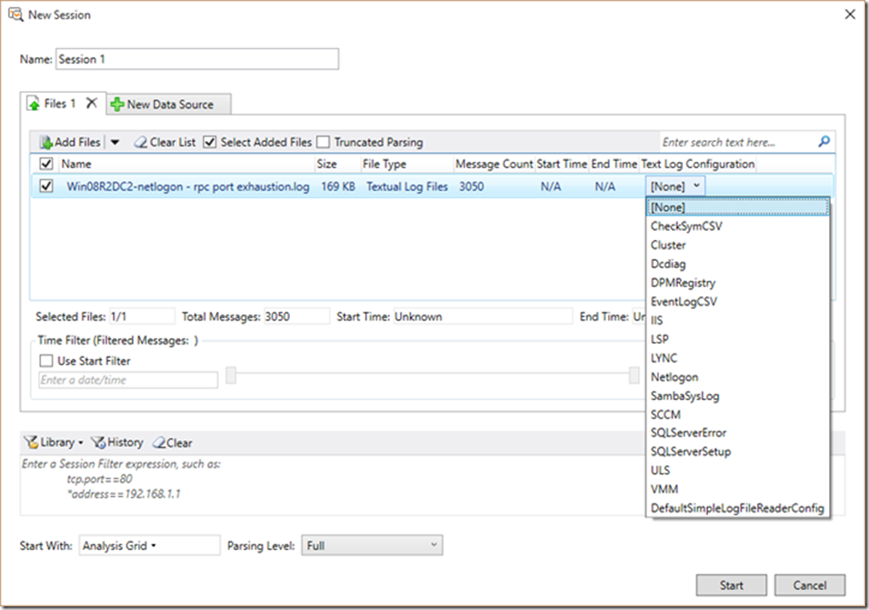Screen dimensions: 869x610
Task: Close the New Session dialog
Action: pos(850,15)
